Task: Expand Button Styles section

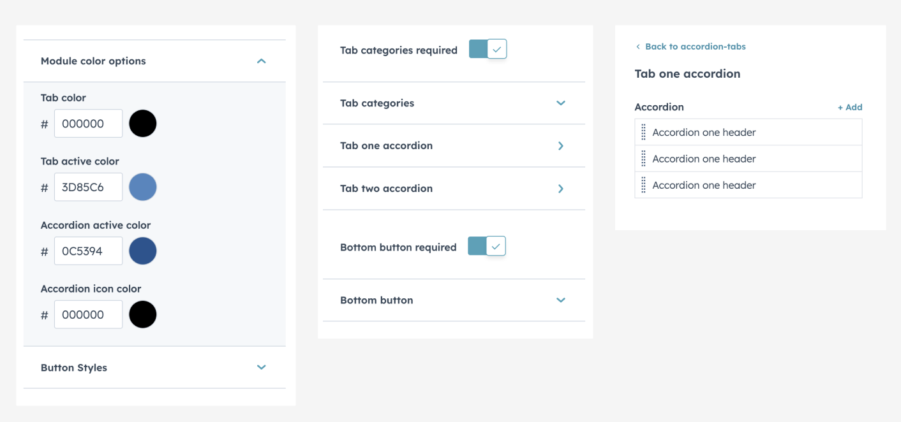Action: tap(261, 367)
